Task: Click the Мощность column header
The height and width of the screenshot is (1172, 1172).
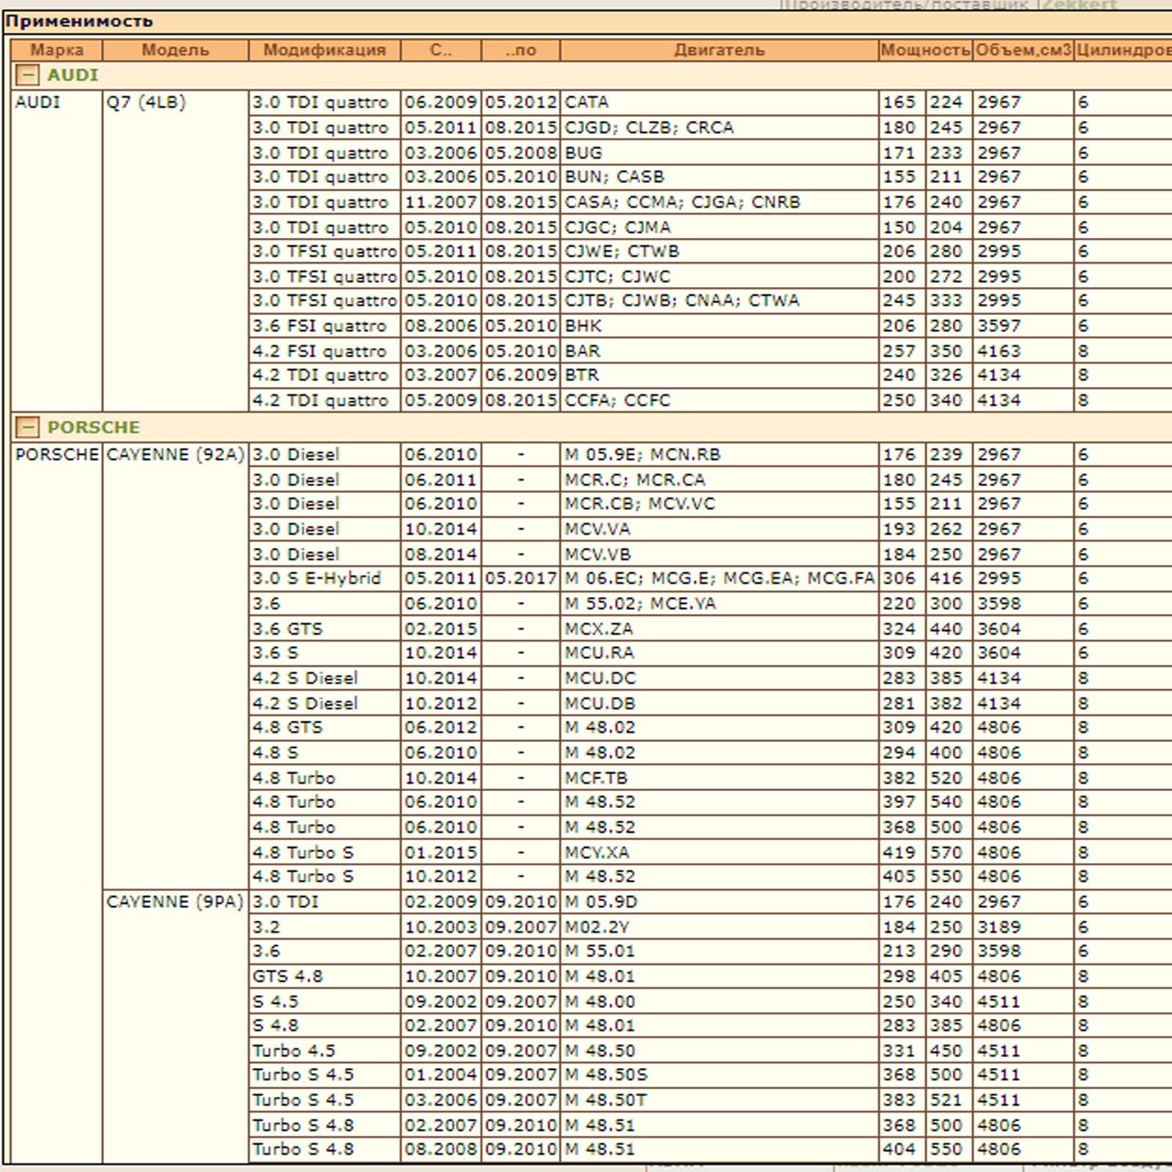Action: click(925, 50)
